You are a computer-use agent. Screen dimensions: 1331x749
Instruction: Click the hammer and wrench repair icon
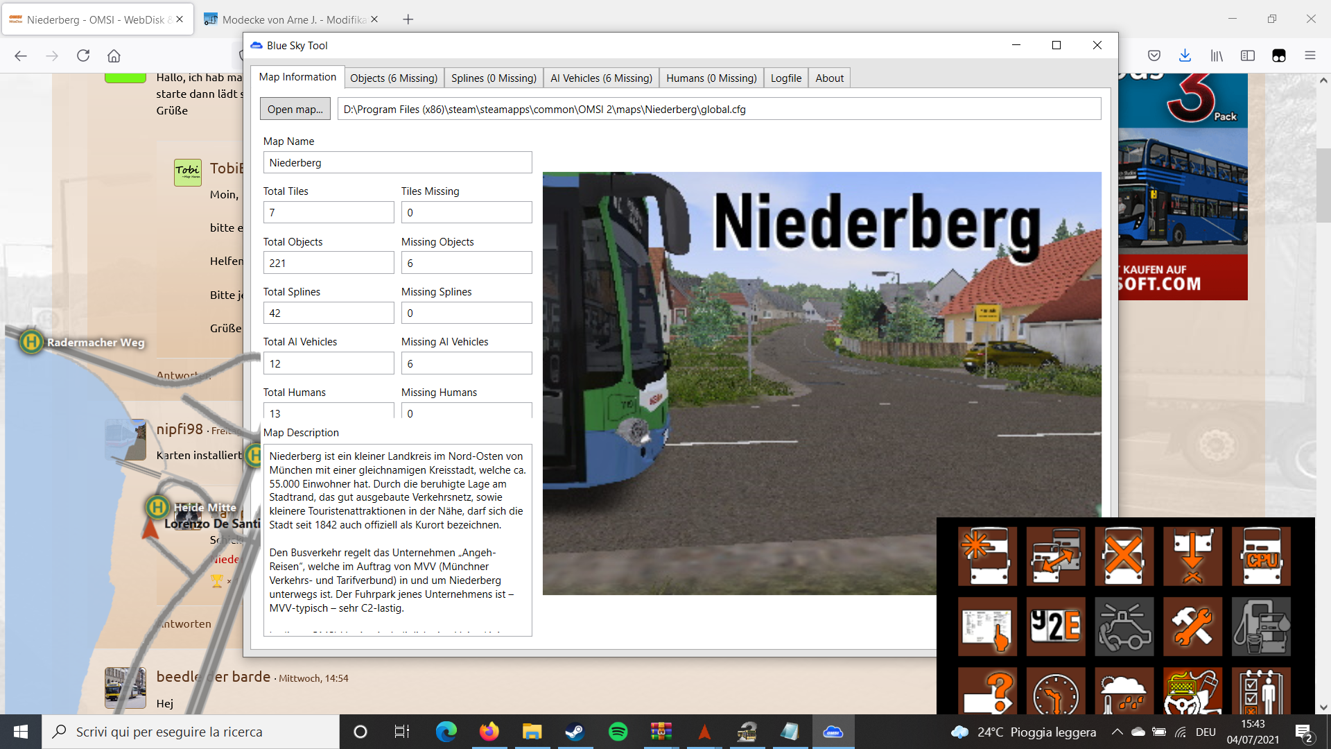pos(1192,627)
